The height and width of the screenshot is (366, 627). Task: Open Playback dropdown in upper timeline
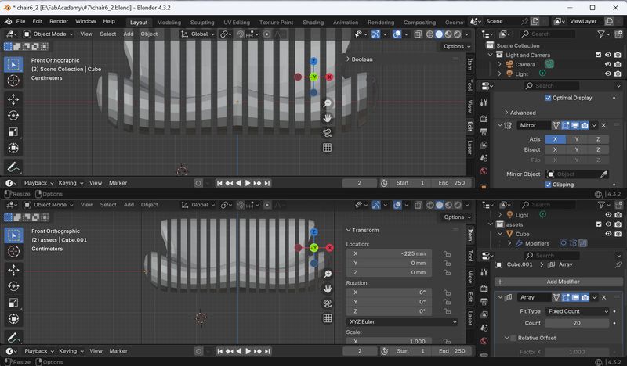pyautogui.click(x=38, y=183)
